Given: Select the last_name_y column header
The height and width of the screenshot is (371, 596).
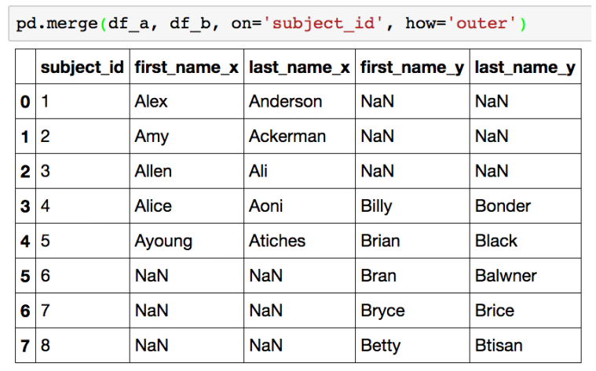Looking at the screenshot, I should 525,67.
